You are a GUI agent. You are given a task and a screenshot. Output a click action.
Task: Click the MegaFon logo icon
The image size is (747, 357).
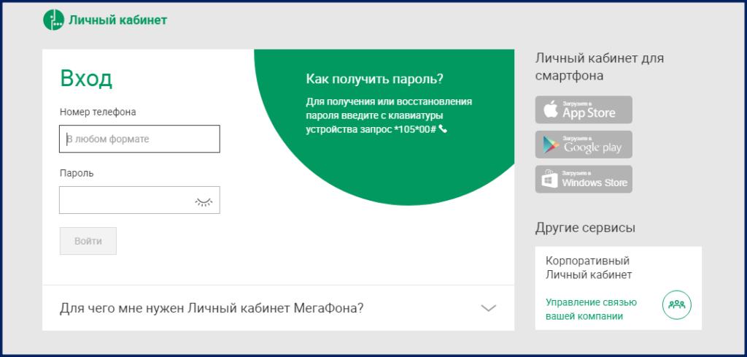tap(54, 20)
